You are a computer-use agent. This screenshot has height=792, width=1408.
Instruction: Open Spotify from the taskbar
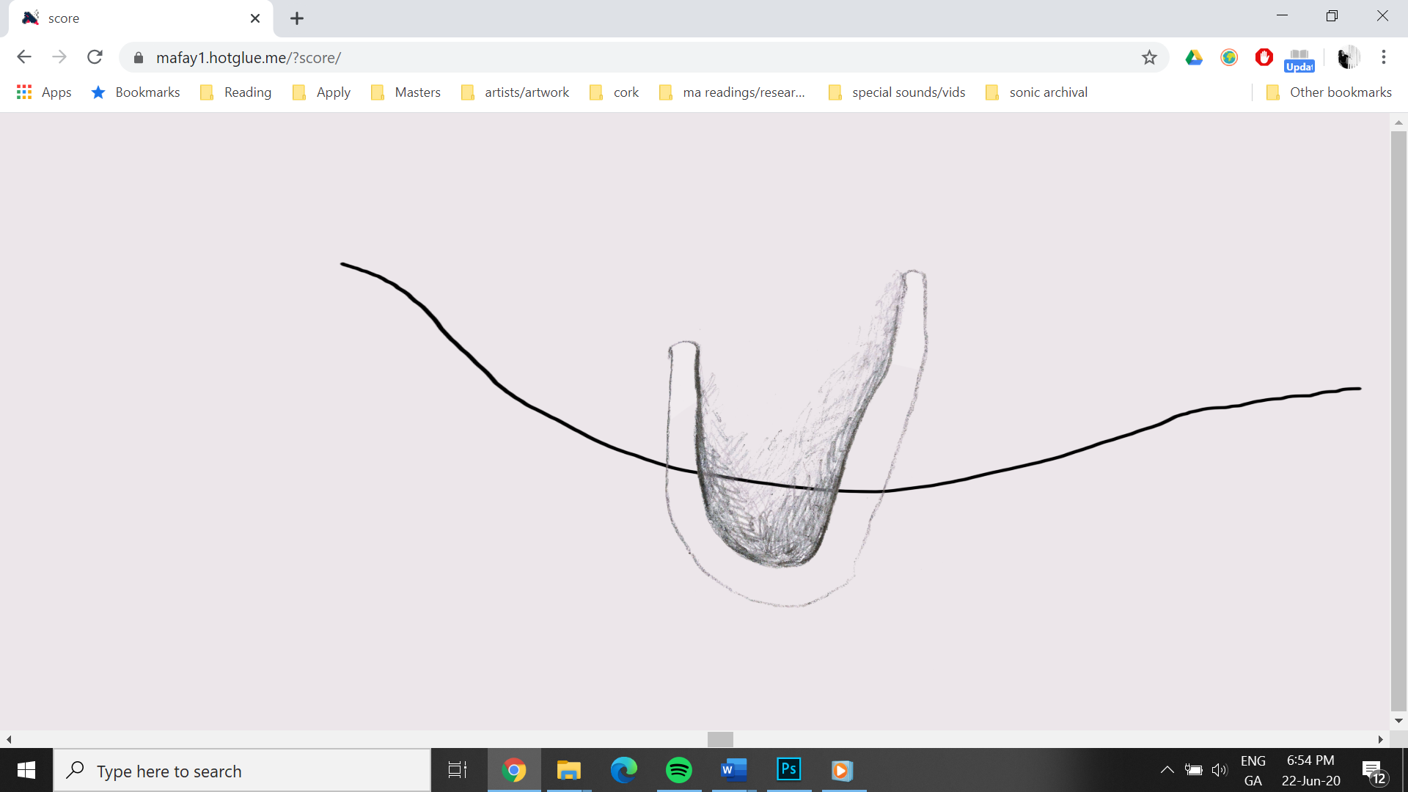[678, 770]
